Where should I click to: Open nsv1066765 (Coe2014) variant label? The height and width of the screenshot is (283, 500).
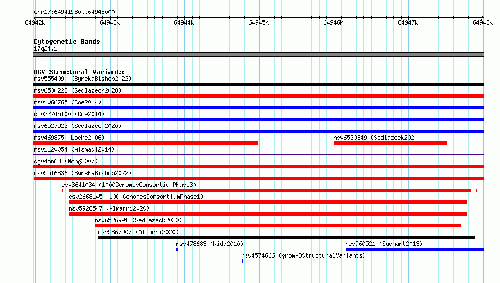point(67,102)
